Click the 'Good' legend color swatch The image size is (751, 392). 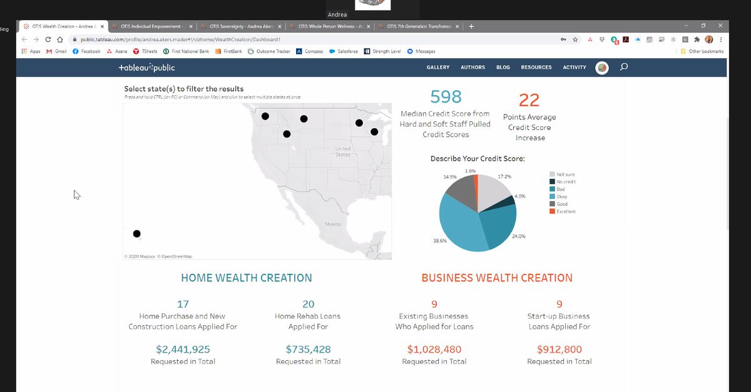tap(552, 204)
